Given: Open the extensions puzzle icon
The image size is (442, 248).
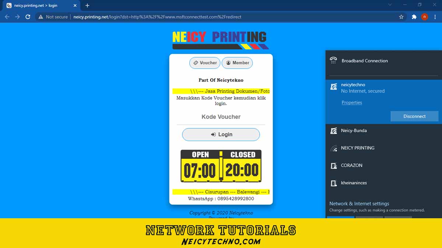Looking at the screenshot, I should (414, 17).
